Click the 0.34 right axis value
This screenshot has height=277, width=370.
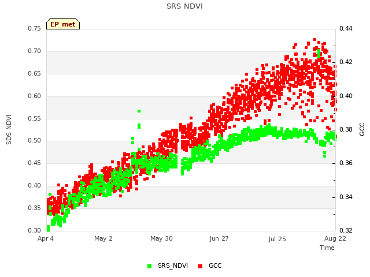tap(346, 197)
